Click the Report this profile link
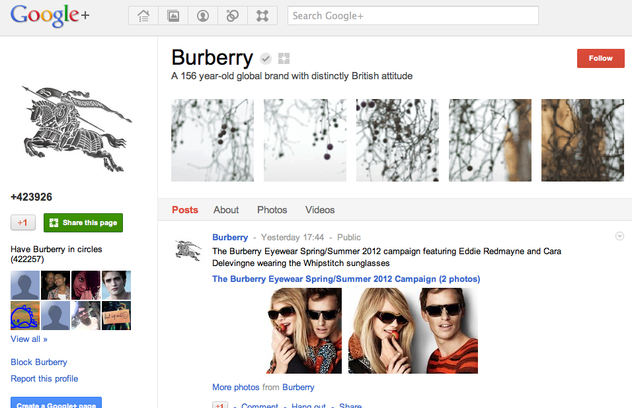Viewport: 632px width, 408px height. coord(44,379)
